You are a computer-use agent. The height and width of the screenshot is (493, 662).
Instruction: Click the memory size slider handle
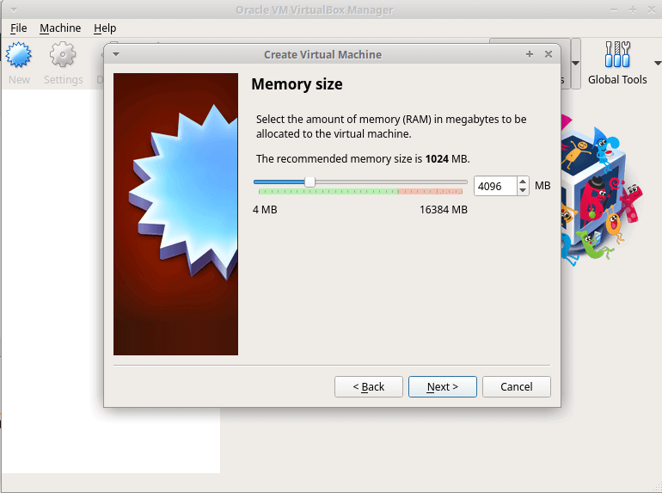coord(310,182)
